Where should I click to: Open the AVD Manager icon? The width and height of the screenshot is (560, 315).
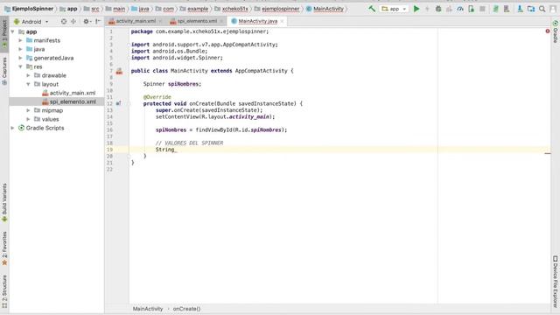(507, 9)
